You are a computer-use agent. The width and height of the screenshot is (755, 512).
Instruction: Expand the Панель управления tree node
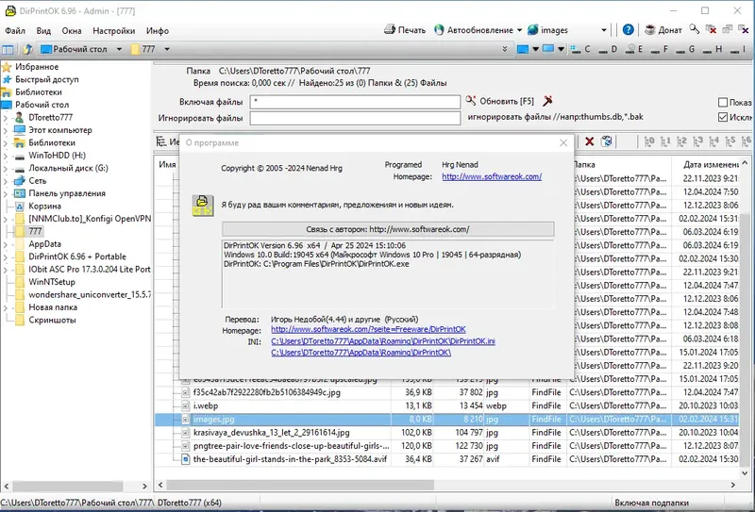click(6, 193)
